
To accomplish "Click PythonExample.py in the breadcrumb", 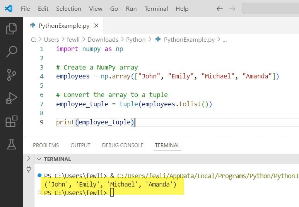I will (x=189, y=40).
